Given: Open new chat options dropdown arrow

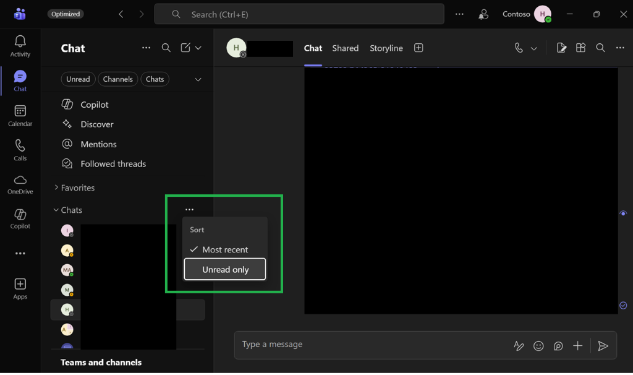Looking at the screenshot, I should (x=198, y=48).
